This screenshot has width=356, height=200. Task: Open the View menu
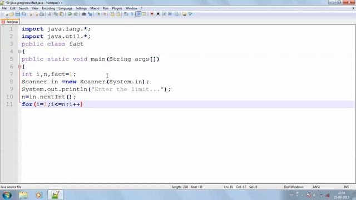[x=34, y=8]
